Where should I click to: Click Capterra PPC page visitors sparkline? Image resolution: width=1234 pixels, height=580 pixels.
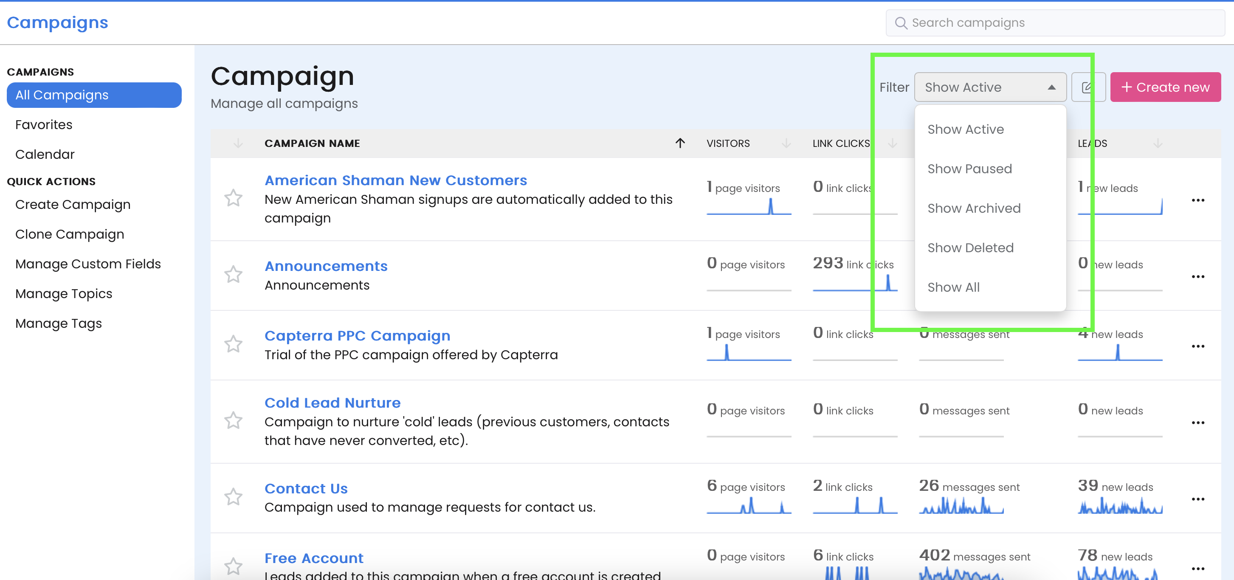click(x=749, y=352)
